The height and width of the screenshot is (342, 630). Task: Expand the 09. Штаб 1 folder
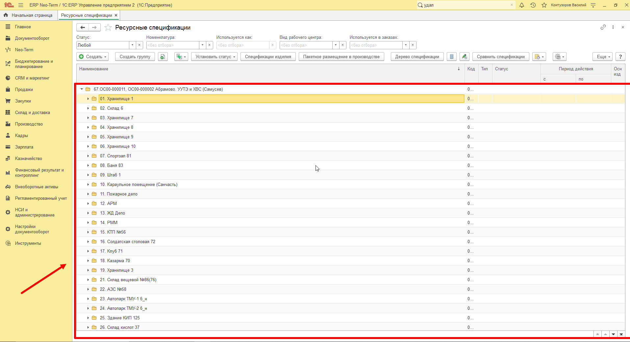(88, 175)
